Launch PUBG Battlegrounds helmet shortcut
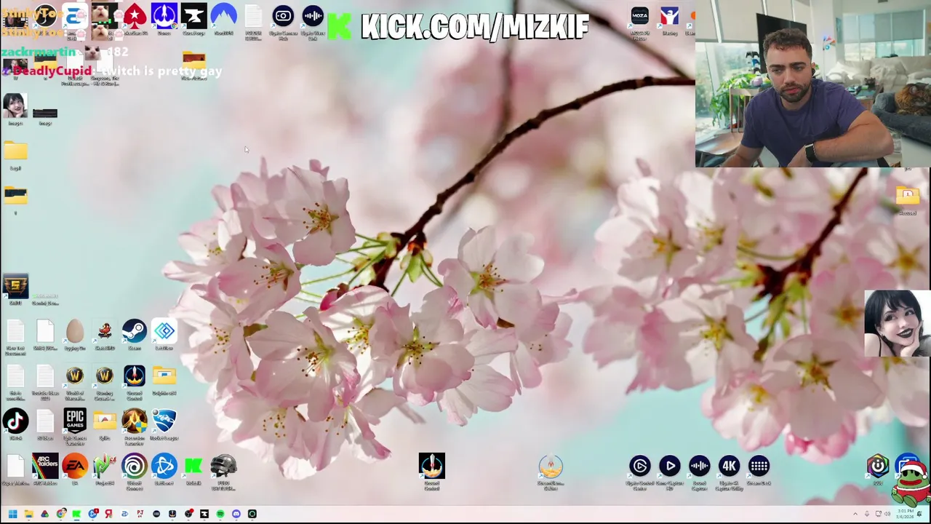The image size is (931, 524). click(223, 466)
